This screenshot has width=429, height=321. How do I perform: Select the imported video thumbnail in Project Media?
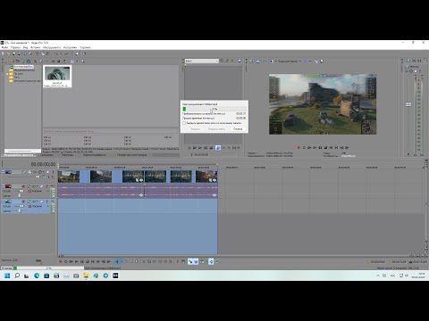tap(57, 77)
